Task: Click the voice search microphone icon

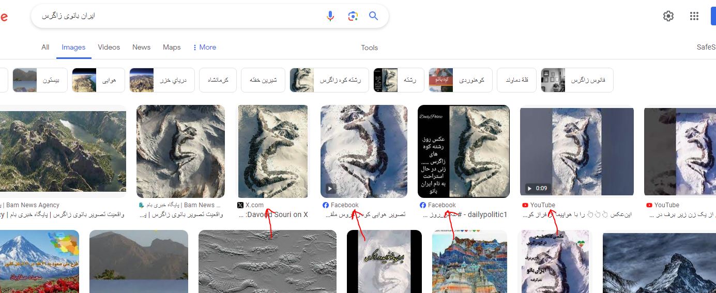Action: click(x=330, y=16)
